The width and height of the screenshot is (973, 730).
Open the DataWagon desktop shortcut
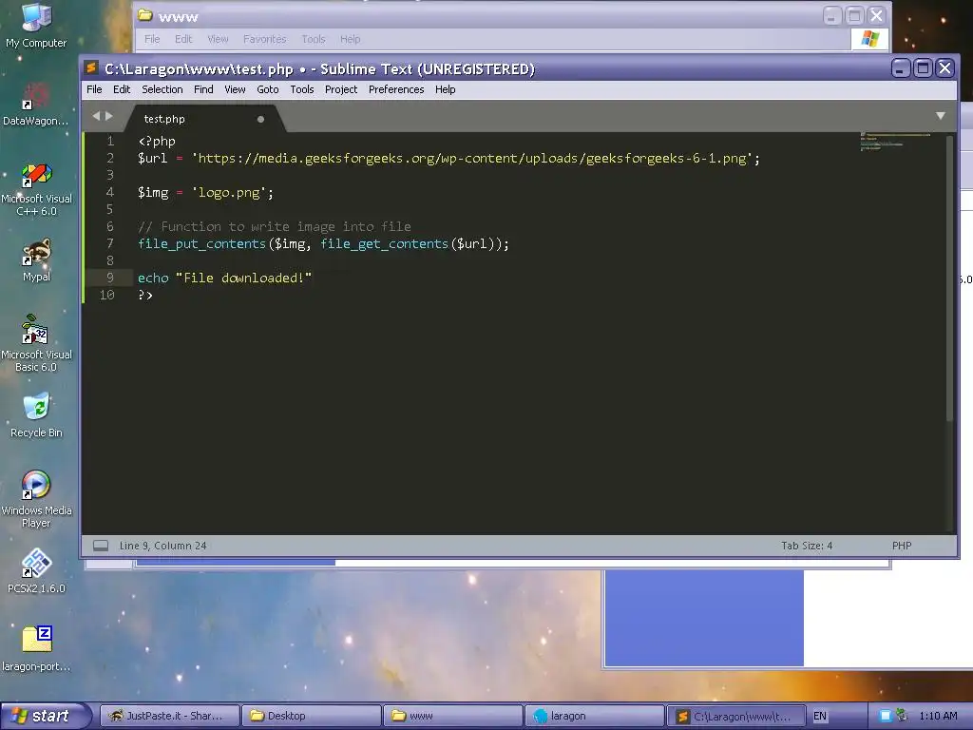(x=36, y=103)
